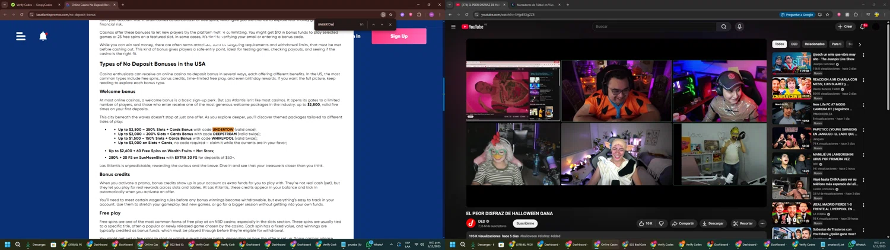Bookmark the YouTube page with star icon
The image size is (890, 250).
[x=827, y=14]
